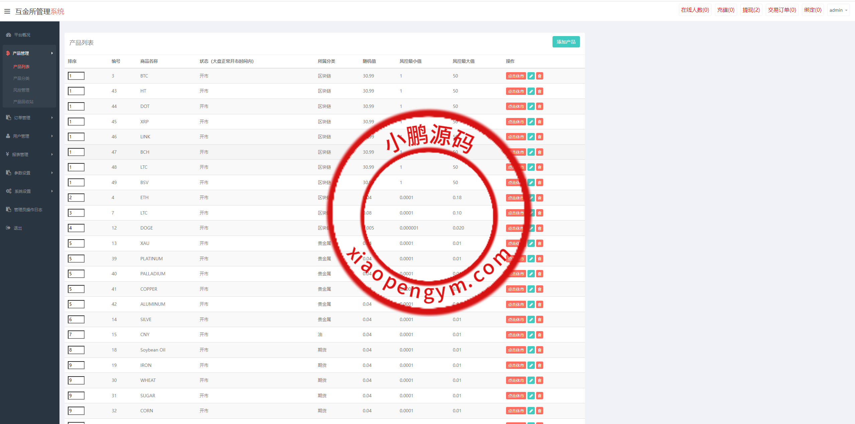Toggle SUGAR market closed via 点击休市
This screenshot has width=855, height=424.
click(x=516, y=396)
